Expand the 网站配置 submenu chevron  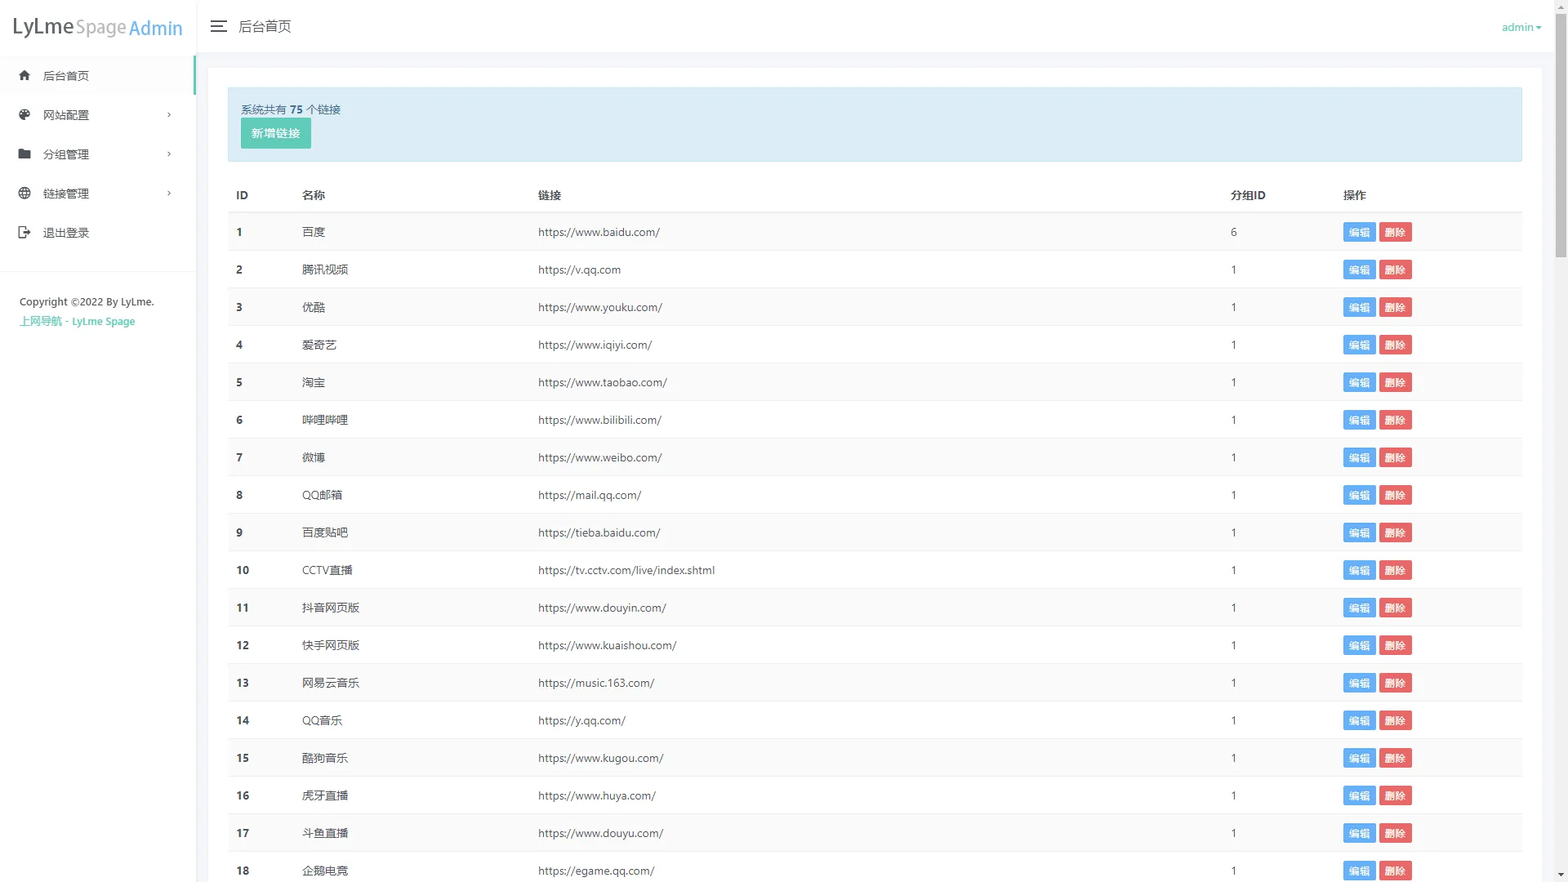click(169, 114)
